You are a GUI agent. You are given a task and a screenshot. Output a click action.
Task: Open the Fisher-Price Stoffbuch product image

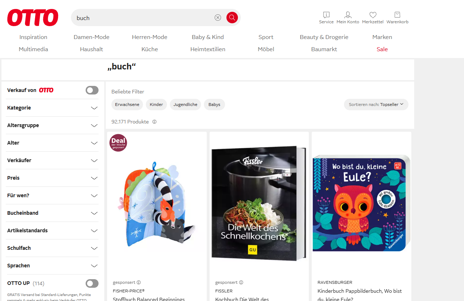tap(157, 204)
